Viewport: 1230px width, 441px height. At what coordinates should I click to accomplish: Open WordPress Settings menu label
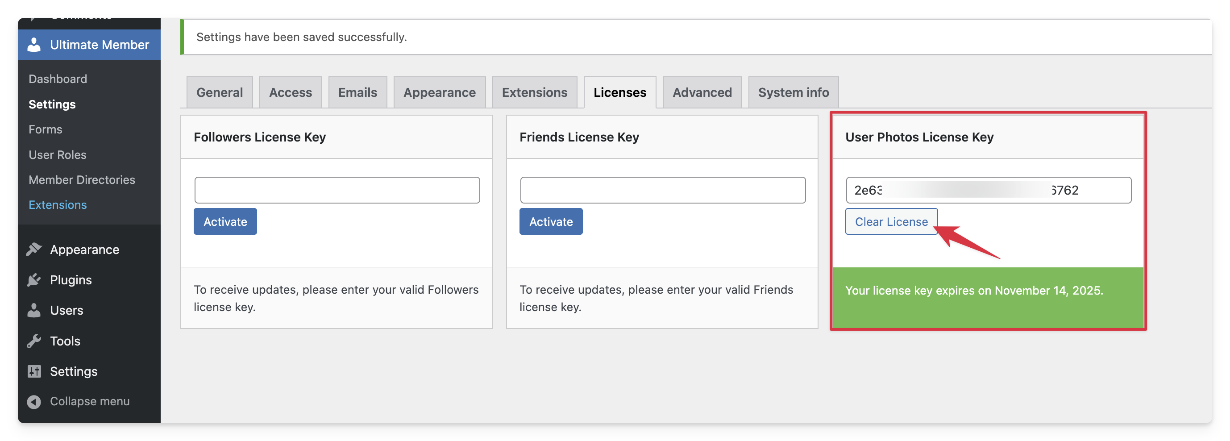coord(74,371)
